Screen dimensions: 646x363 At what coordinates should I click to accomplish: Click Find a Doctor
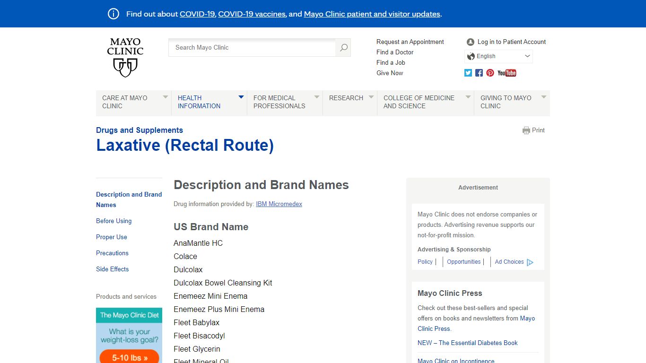pos(395,52)
